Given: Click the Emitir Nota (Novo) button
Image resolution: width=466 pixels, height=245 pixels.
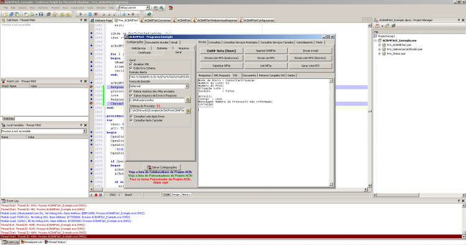Looking at the screenshot, I should tap(221, 51).
